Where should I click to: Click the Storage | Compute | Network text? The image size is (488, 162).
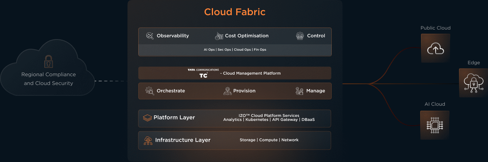(269, 140)
